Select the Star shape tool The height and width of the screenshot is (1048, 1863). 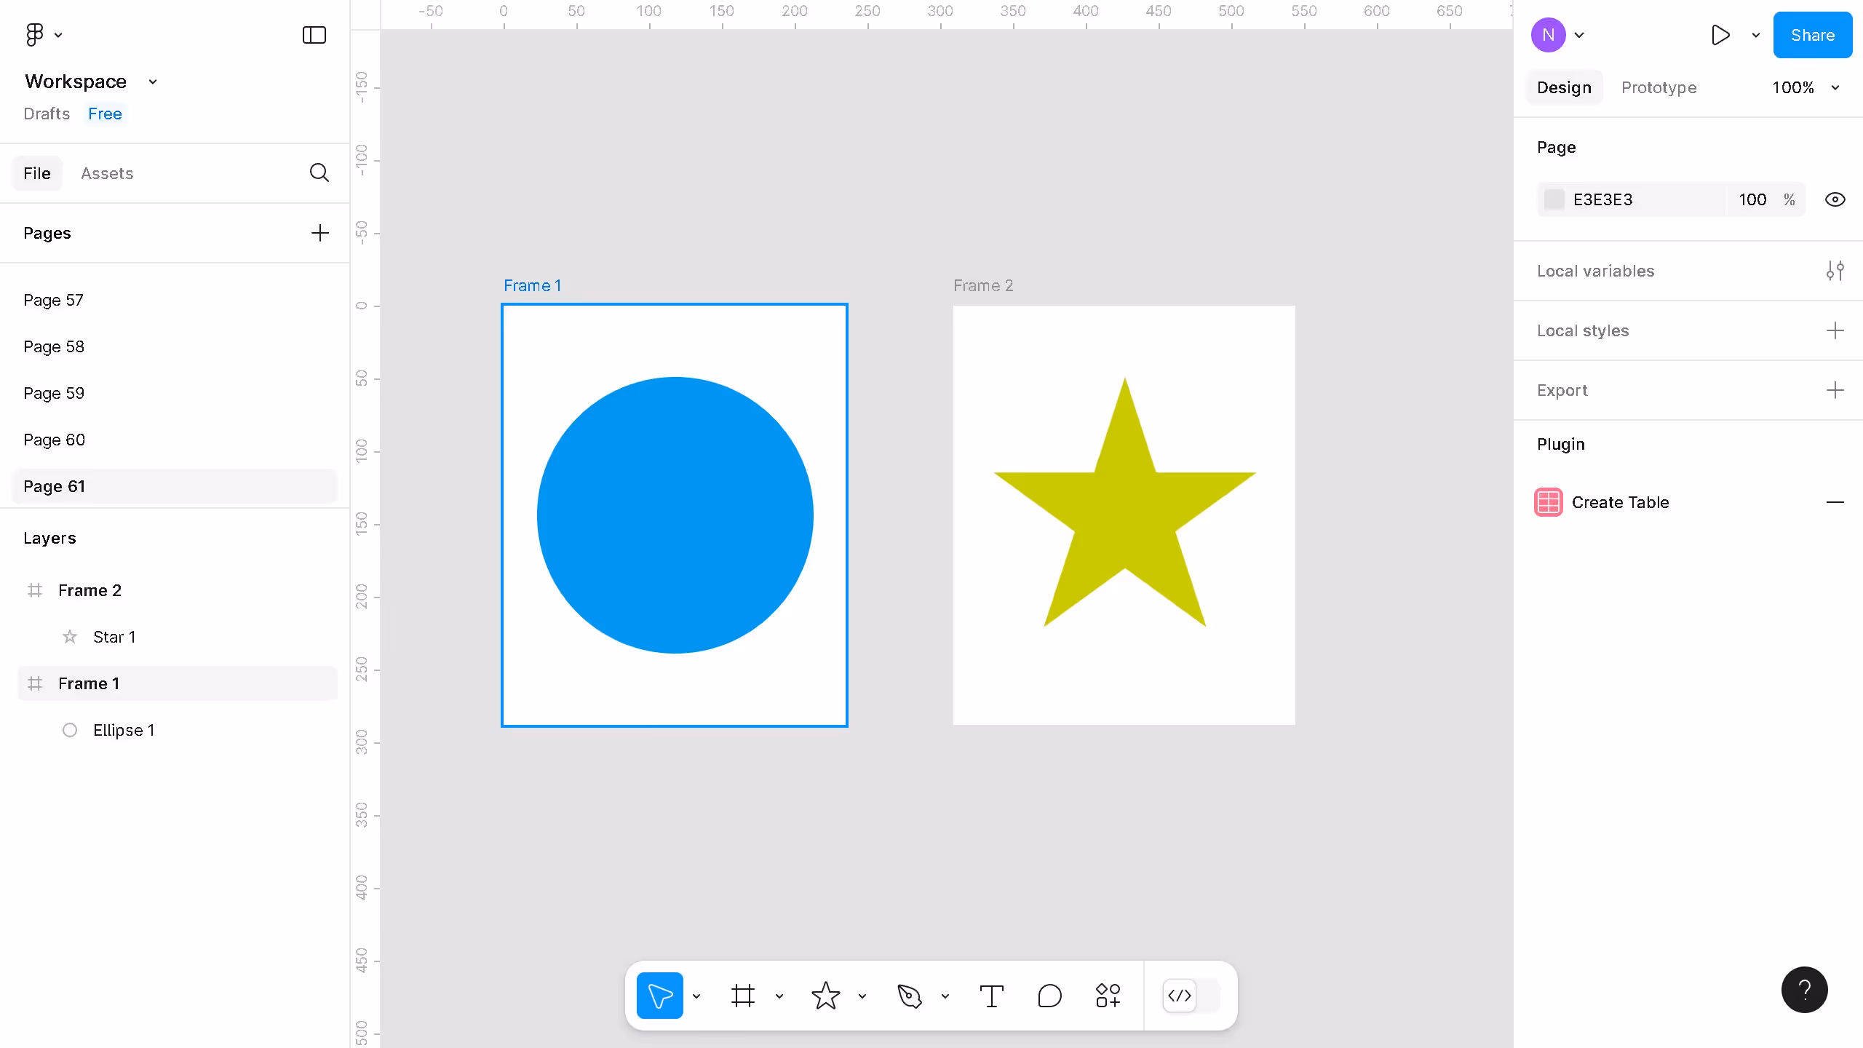tap(825, 996)
